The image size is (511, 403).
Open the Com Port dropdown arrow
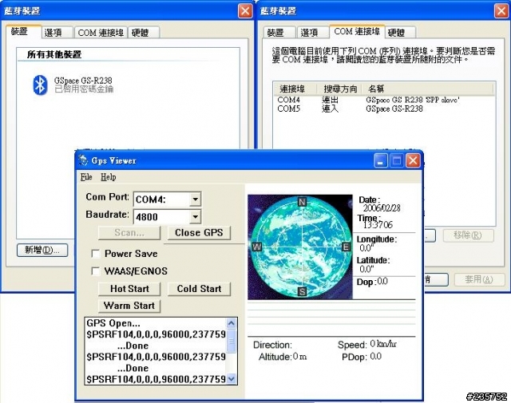(195, 200)
